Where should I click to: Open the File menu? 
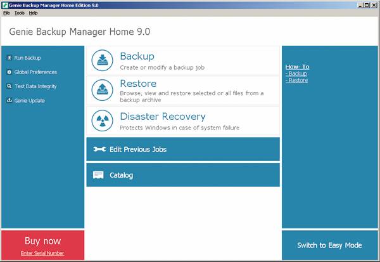6,13
